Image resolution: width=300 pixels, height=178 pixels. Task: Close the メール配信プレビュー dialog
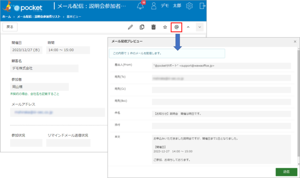pos(295,42)
